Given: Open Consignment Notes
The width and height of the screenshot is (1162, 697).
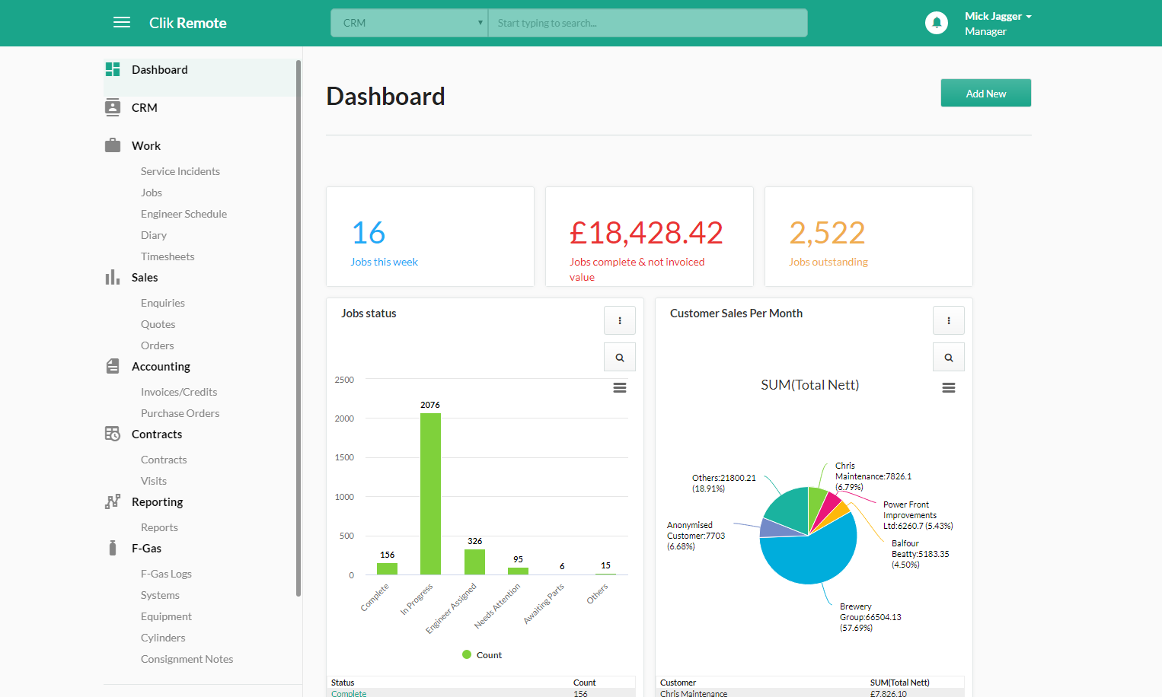Looking at the screenshot, I should pyautogui.click(x=187, y=659).
